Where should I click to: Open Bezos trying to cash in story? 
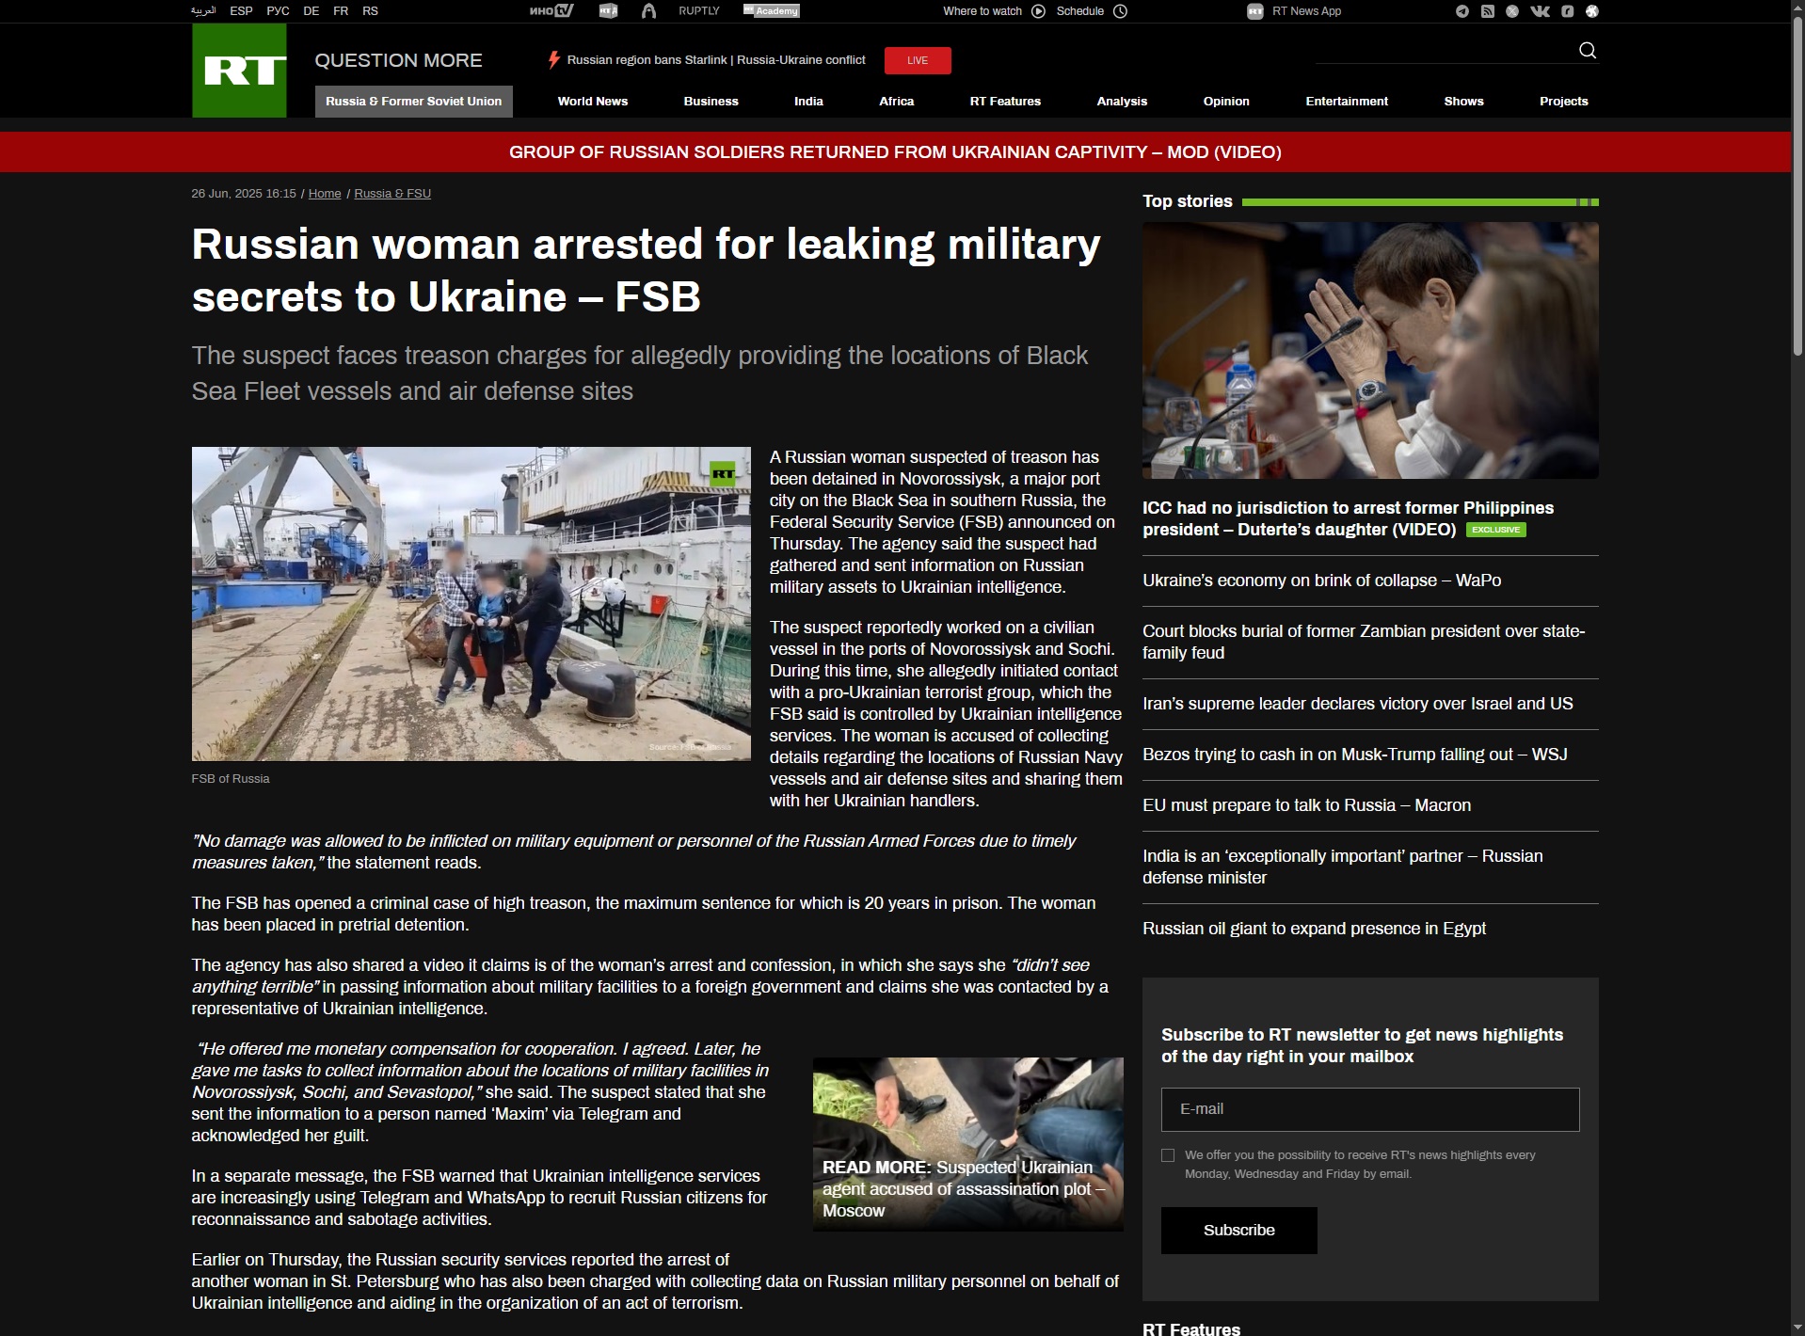pos(1354,755)
